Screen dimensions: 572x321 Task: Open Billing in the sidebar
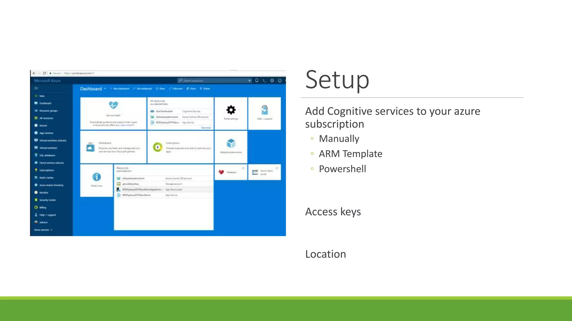pyautogui.click(x=43, y=207)
